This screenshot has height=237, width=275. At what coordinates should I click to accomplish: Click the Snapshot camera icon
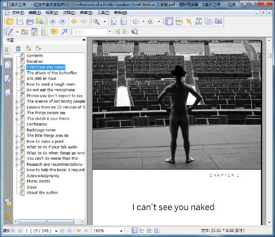[219, 21]
